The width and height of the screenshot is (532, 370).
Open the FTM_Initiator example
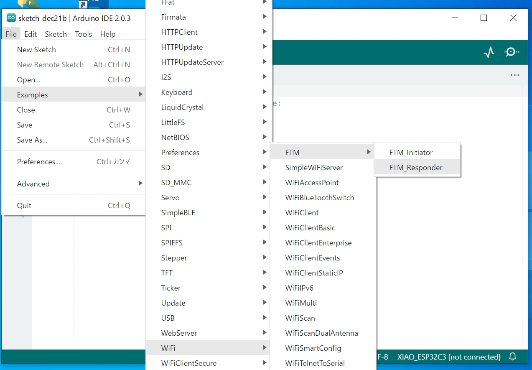point(417,153)
